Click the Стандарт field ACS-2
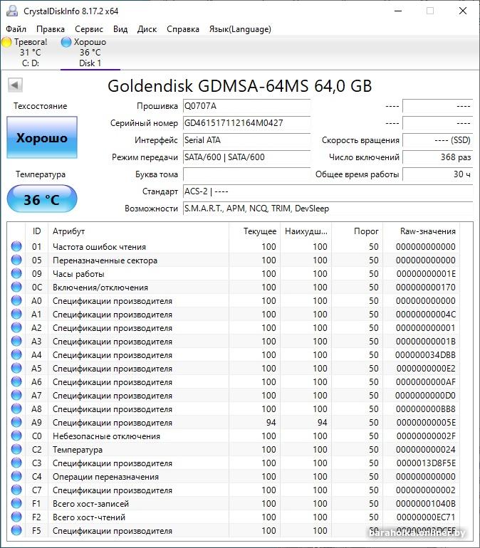480x548 pixels. (x=328, y=191)
